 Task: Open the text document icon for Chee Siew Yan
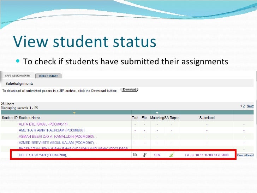135,154
